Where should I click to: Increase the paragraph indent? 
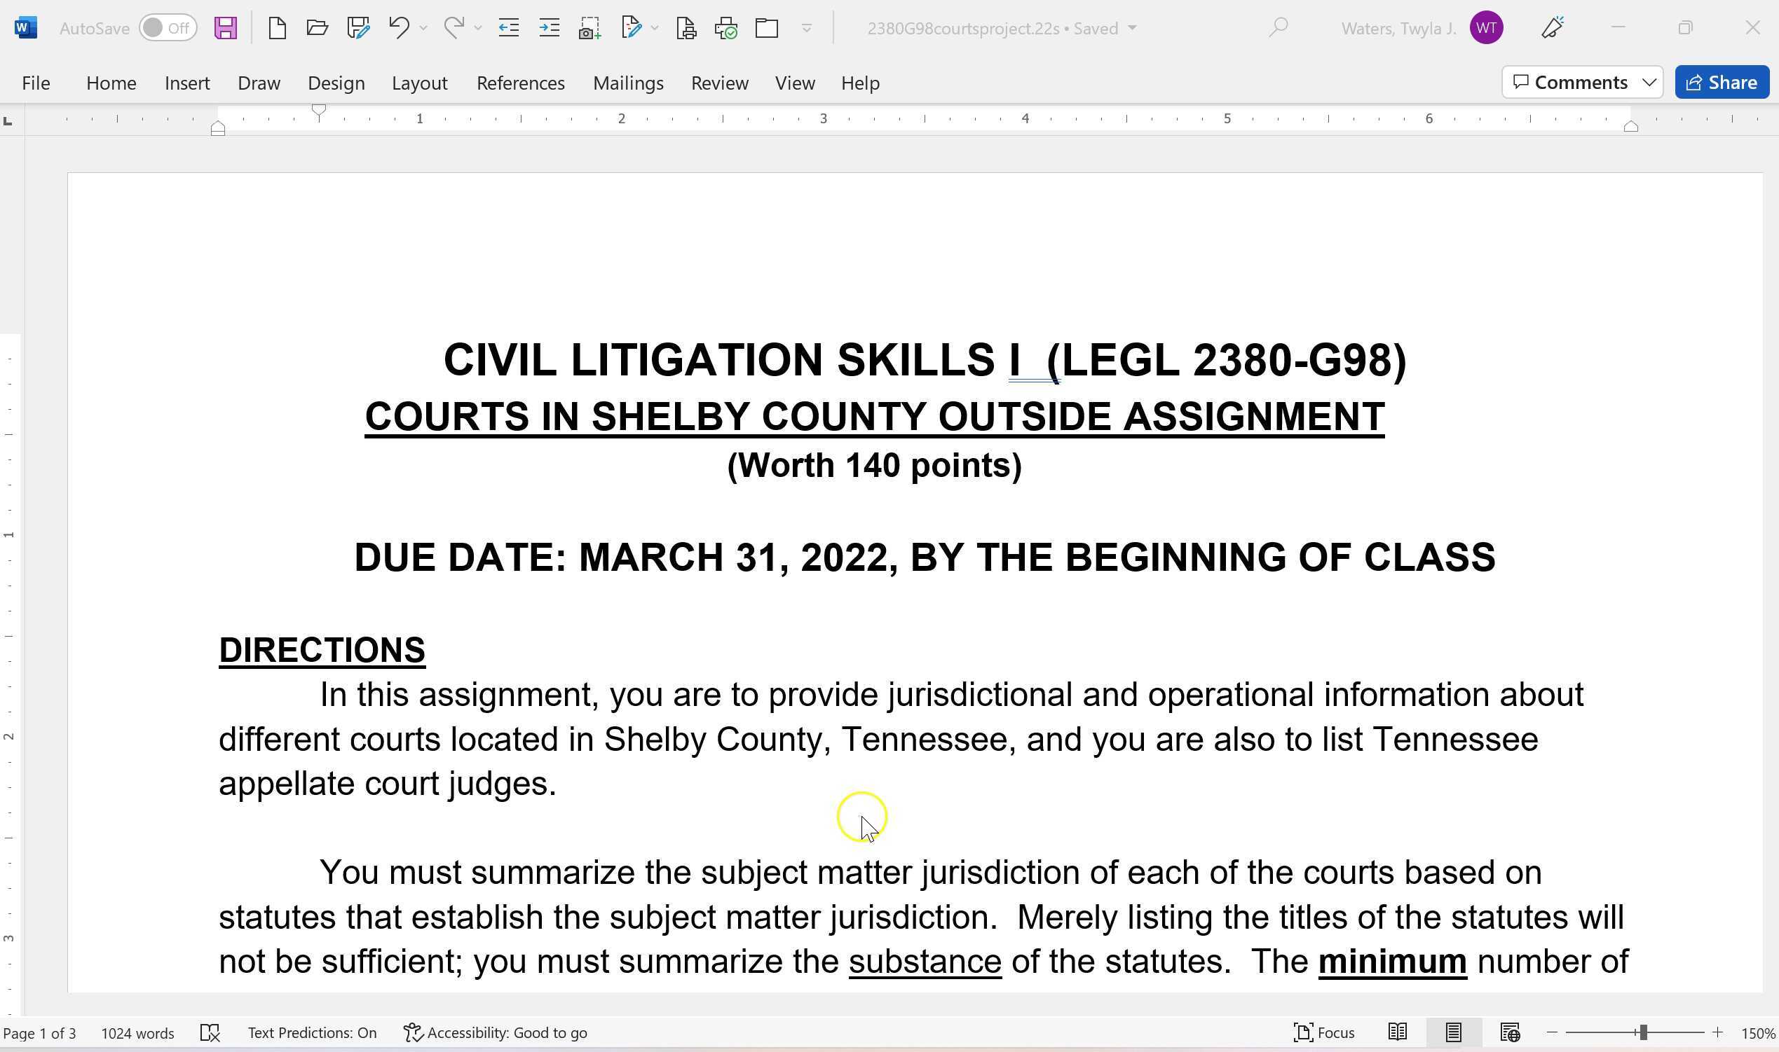coord(548,27)
